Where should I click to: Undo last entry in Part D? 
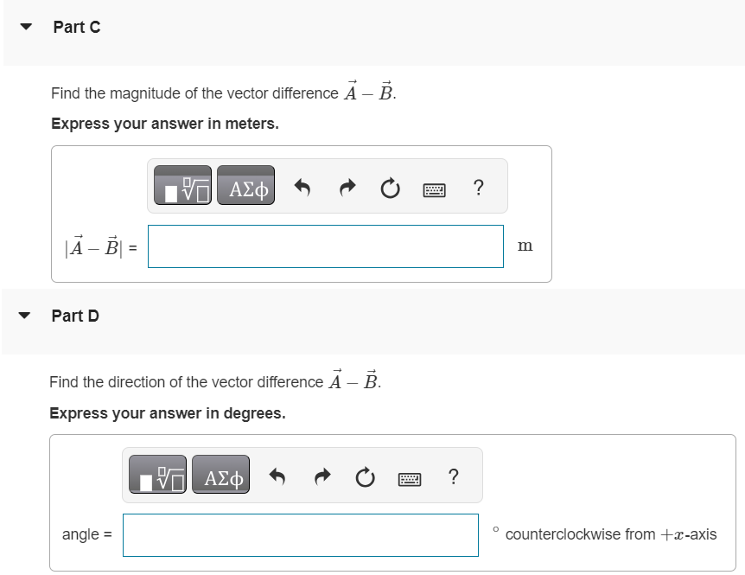pyautogui.click(x=277, y=476)
